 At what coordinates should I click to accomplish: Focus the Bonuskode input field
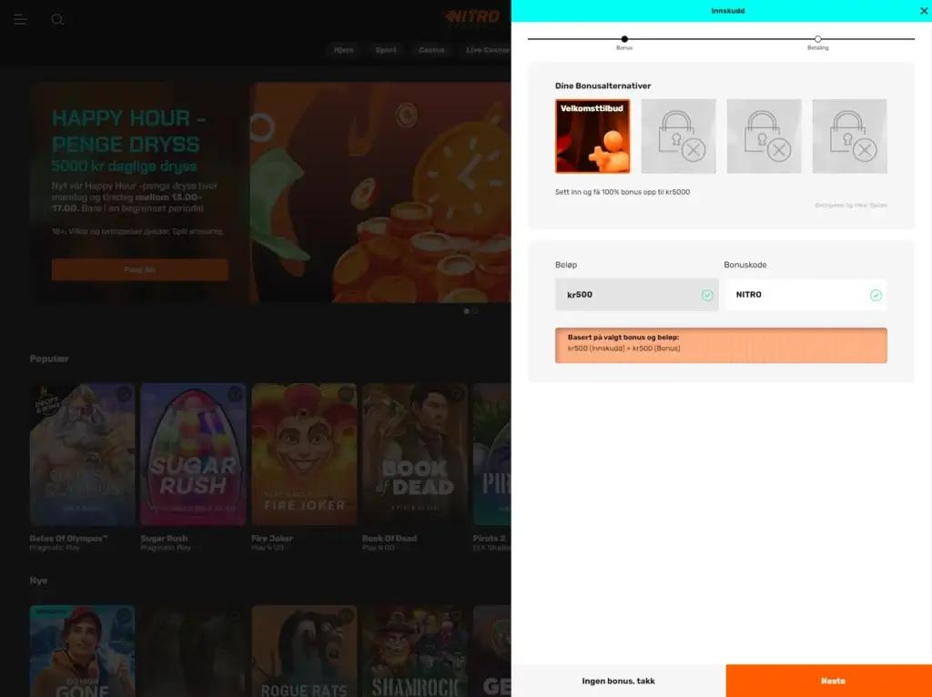tap(805, 295)
